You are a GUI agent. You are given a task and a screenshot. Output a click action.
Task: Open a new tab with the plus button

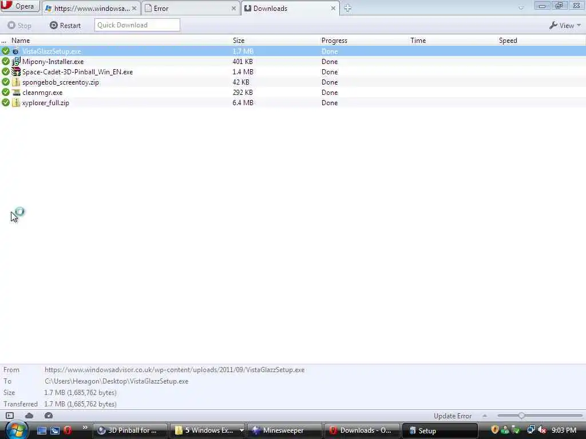[x=347, y=8]
